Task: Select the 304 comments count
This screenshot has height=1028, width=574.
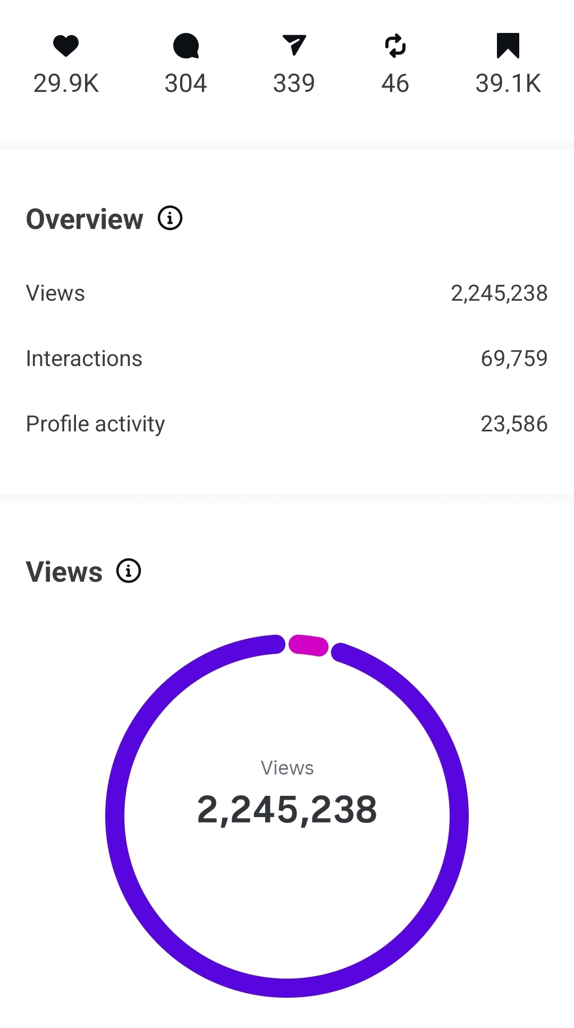Action: click(x=186, y=83)
